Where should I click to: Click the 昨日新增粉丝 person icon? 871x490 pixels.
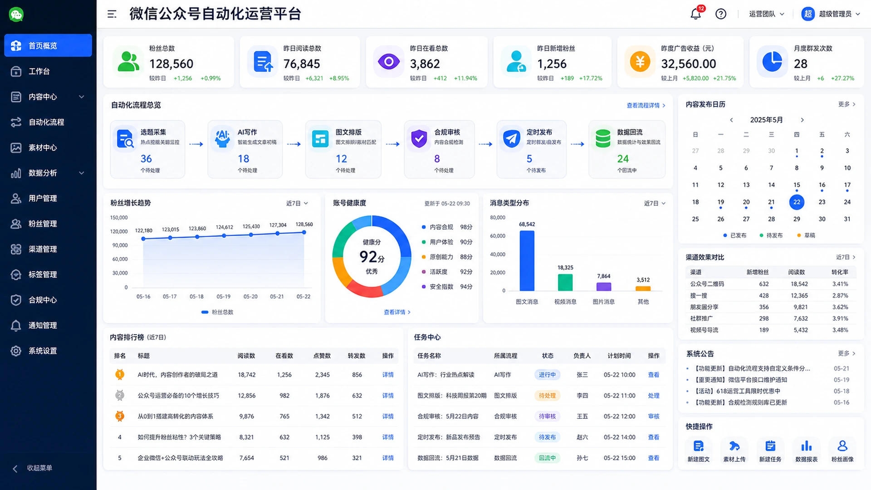[516, 62]
